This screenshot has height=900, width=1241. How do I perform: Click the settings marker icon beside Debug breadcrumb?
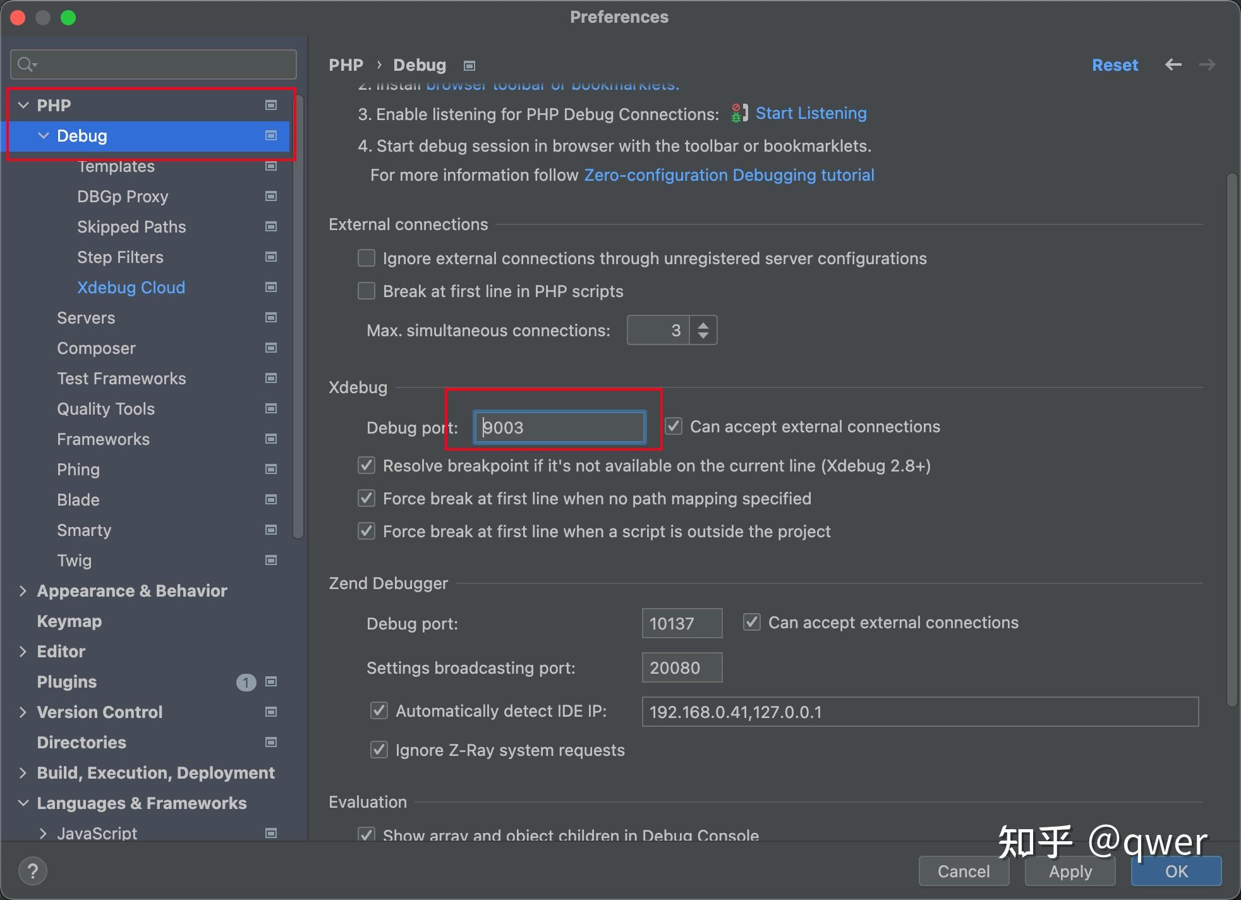(x=469, y=65)
